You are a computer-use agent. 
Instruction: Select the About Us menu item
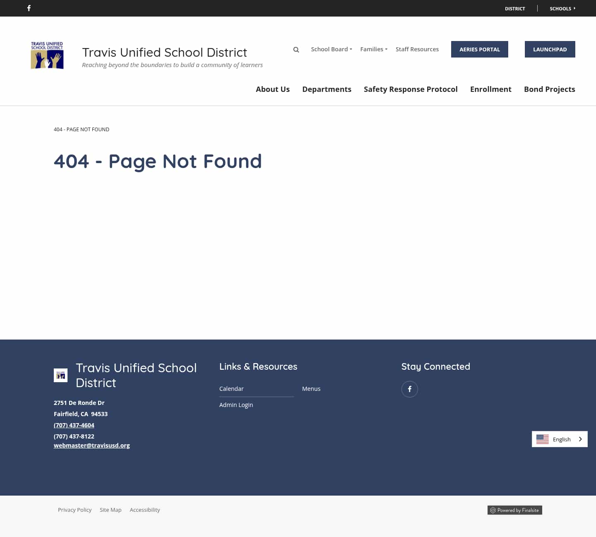(x=272, y=89)
